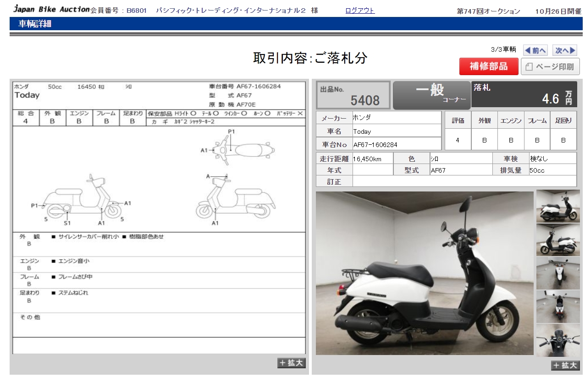
Task: Click the 一般コーナー label
Action: (x=431, y=95)
